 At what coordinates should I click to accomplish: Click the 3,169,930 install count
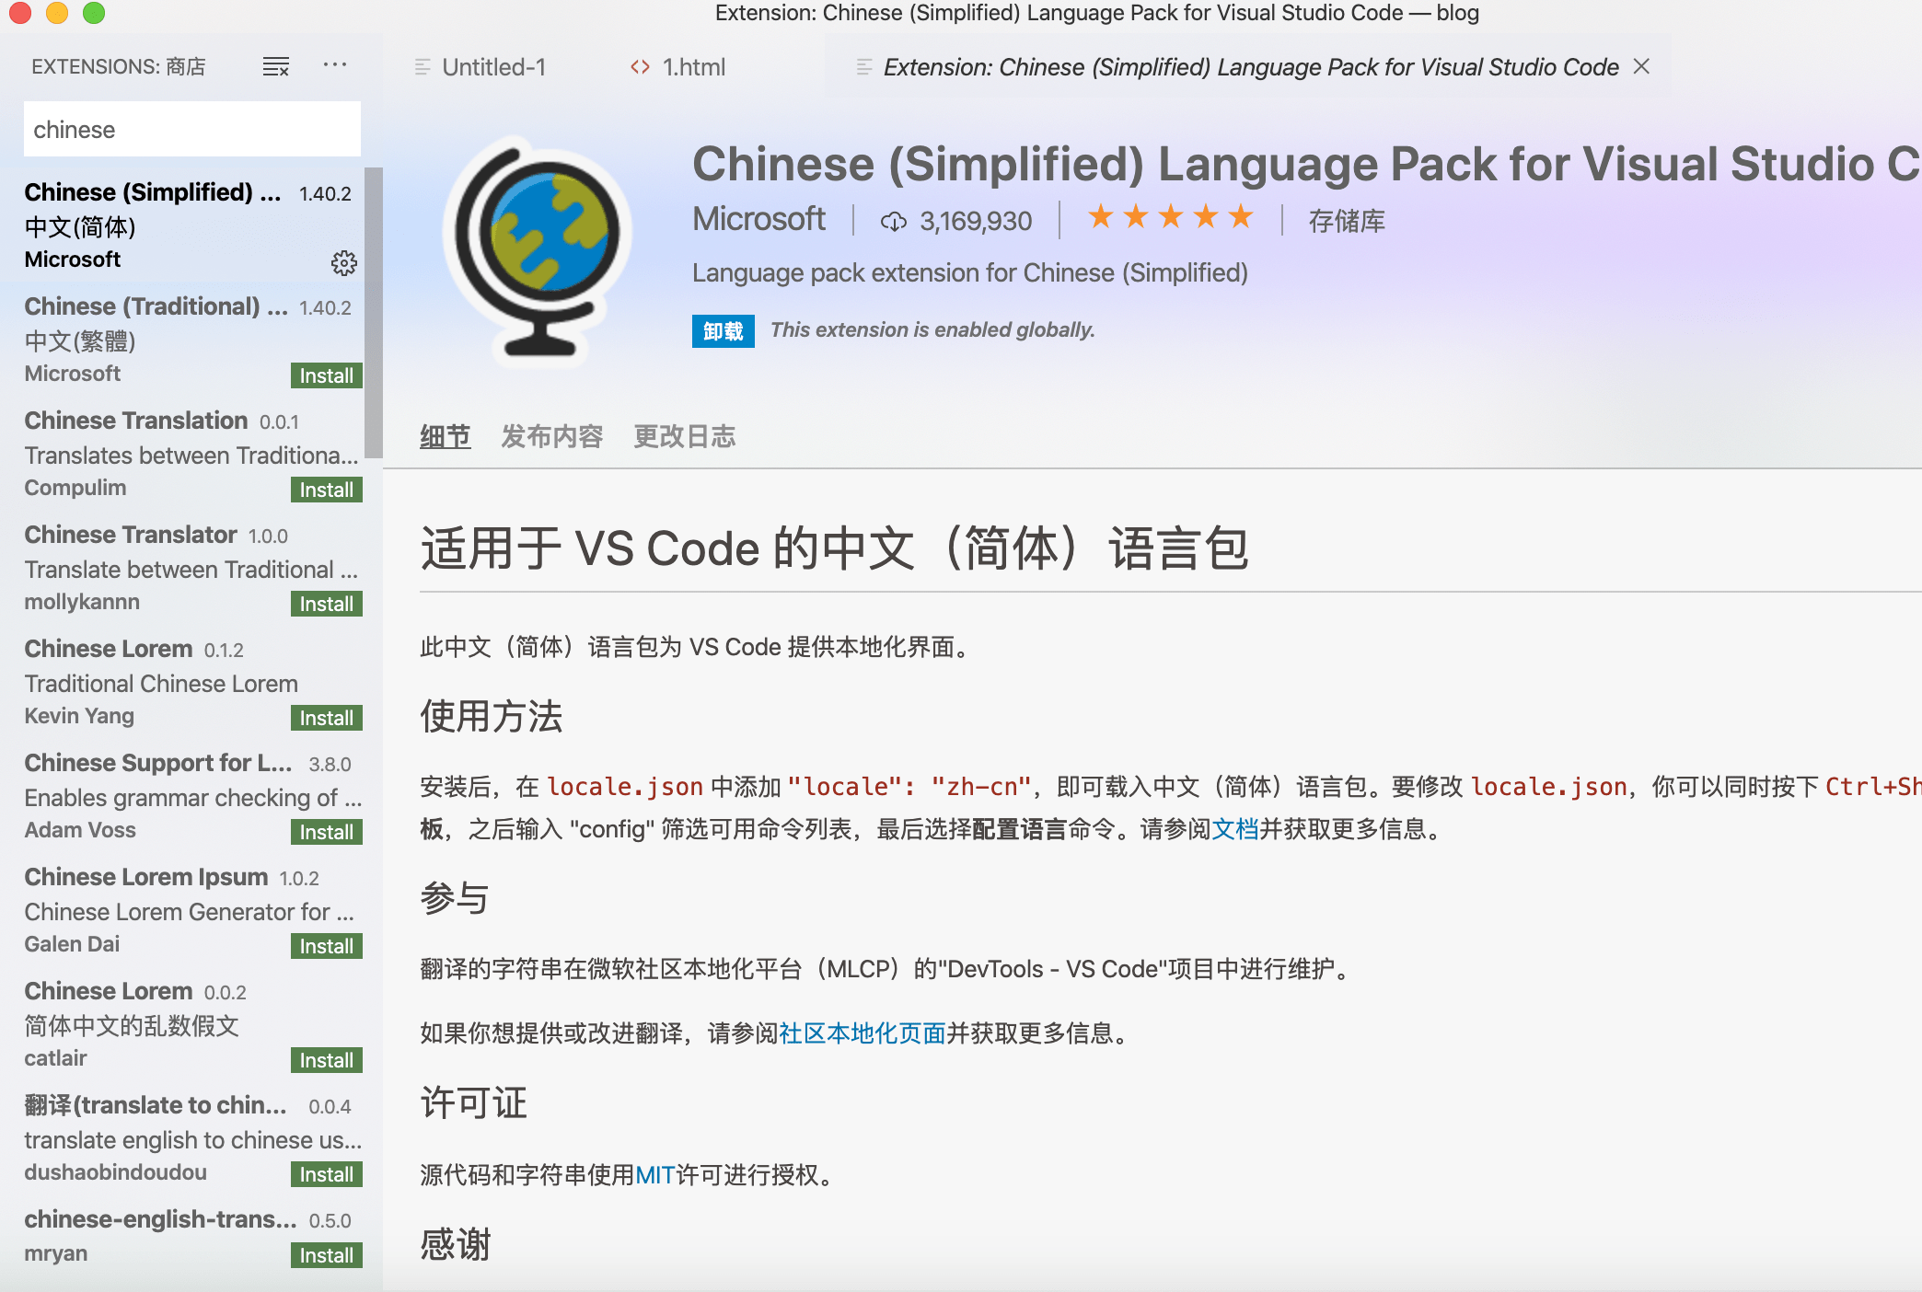[976, 222]
